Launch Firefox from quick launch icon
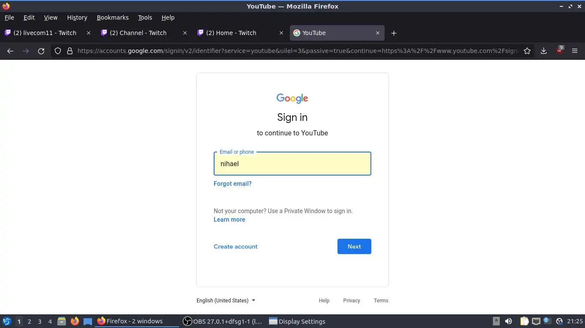The width and height of the screenshot is (585, 328). point(75,321)
